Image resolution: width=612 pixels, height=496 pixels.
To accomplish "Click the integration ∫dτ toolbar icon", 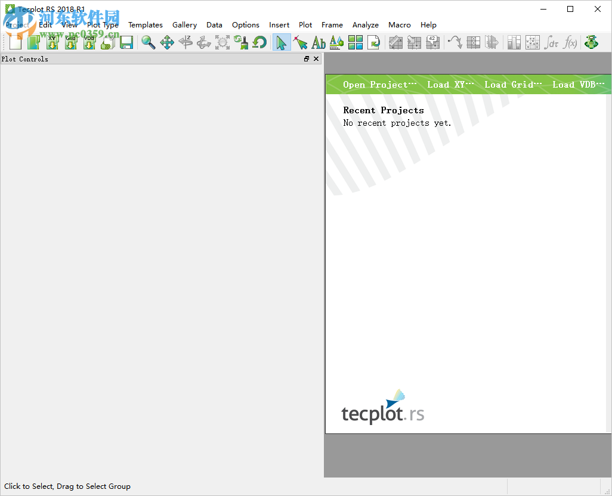I will 552,42.
